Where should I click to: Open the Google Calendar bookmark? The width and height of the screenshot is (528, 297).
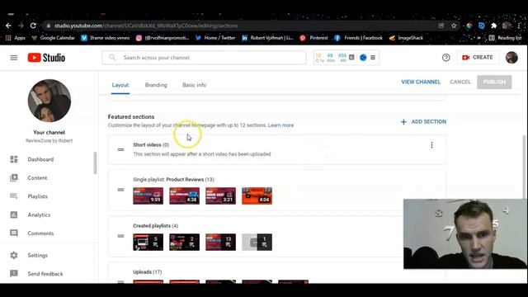pyautogui.click(x=53, y=38)
